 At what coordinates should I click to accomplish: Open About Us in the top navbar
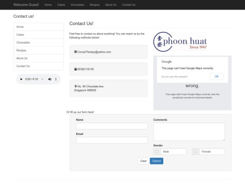[x=111, y=5]
